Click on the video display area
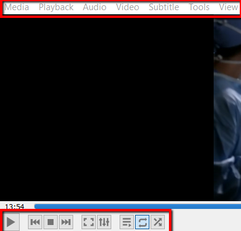This screenshot has height=231, width=241. click(x=120, y=109)
